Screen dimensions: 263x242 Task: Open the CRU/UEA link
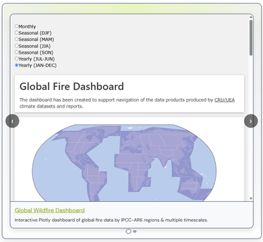tap(225, 100)
